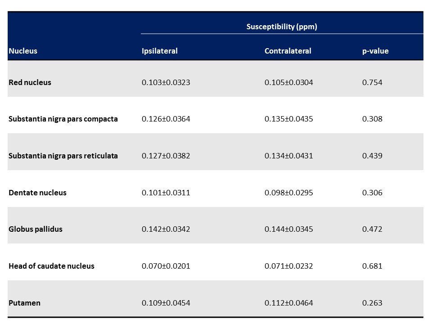Click Substantia nigra pars compacta label
The width and height of the screenshot is (432, 324).
tap(63, 119)
